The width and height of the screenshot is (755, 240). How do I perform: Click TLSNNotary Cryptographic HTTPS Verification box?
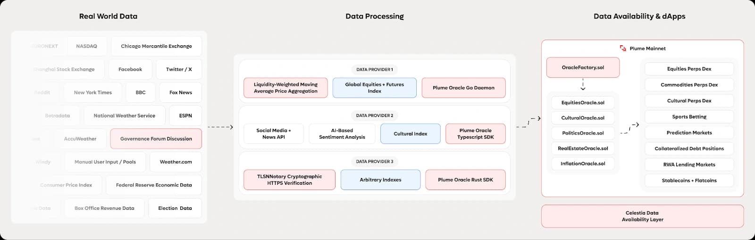[x=289, y=180]
